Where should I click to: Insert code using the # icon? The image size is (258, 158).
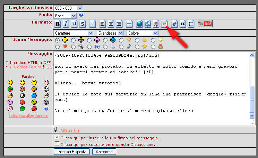click(174, 24)
